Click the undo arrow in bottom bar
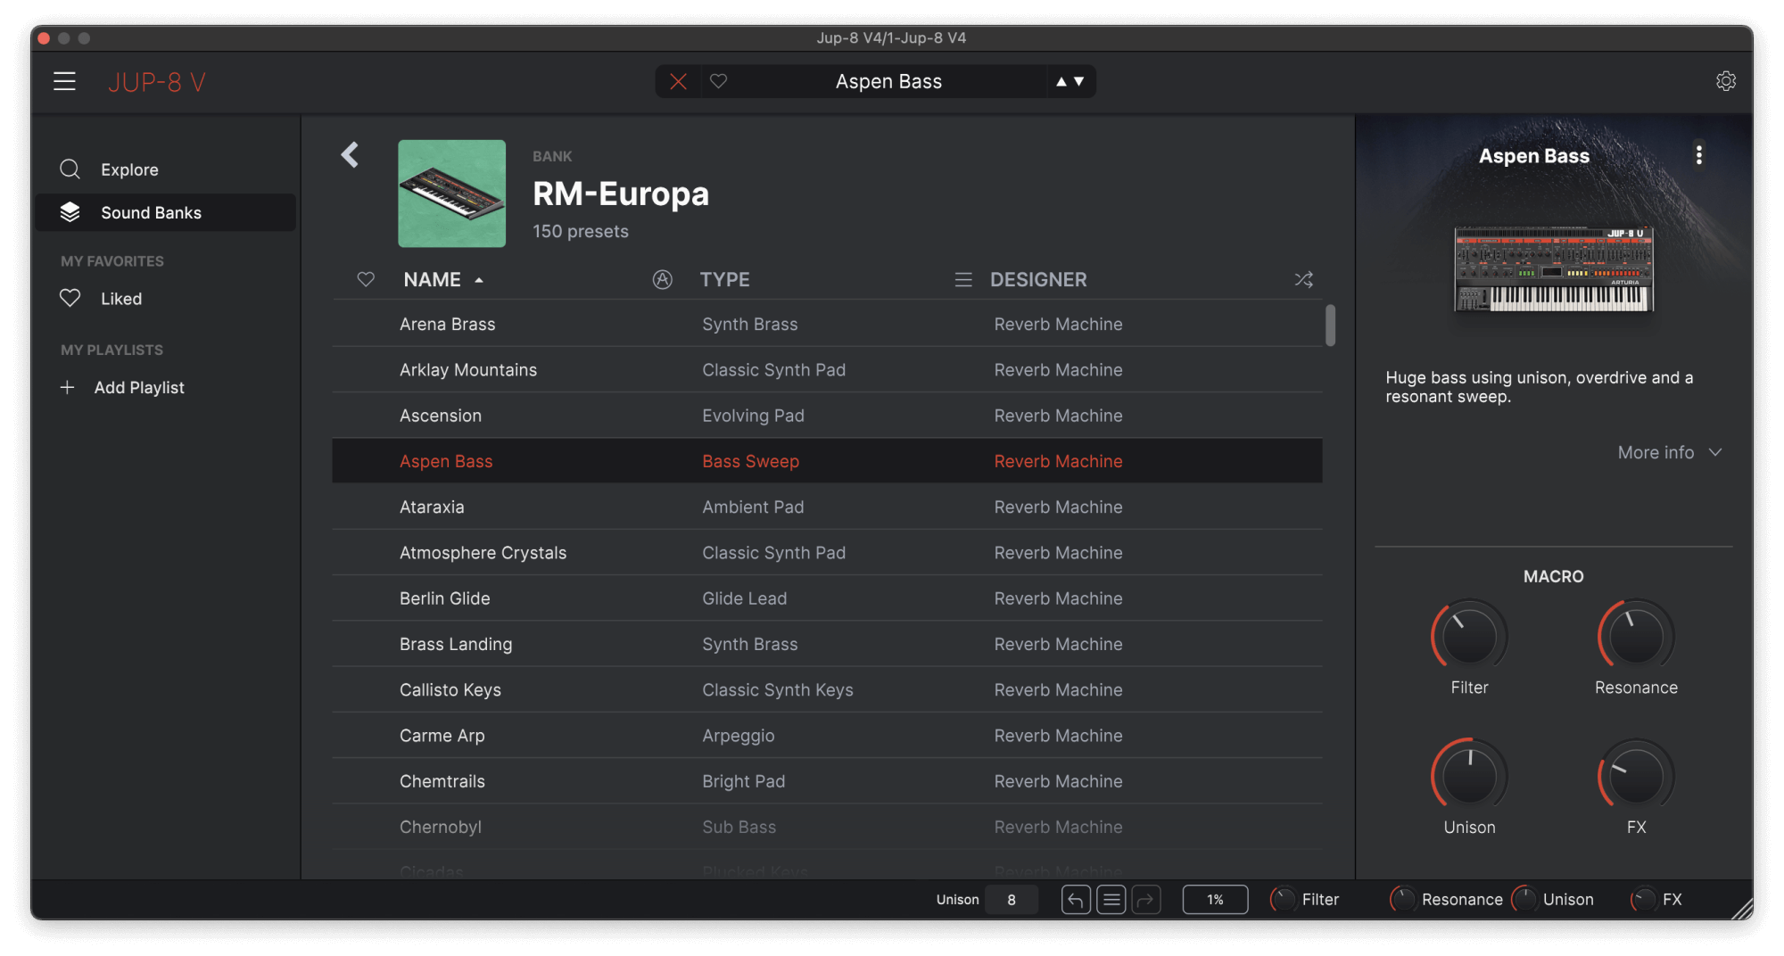 [1076, 900]
